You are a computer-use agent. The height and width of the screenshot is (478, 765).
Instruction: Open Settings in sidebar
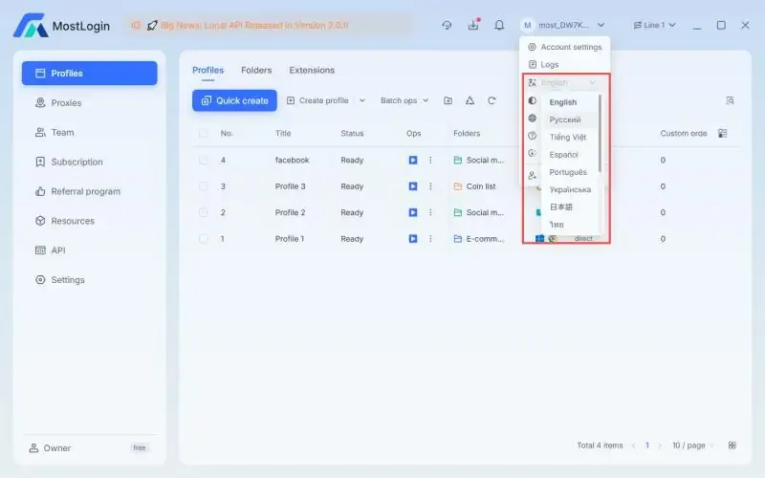[89, 280]
